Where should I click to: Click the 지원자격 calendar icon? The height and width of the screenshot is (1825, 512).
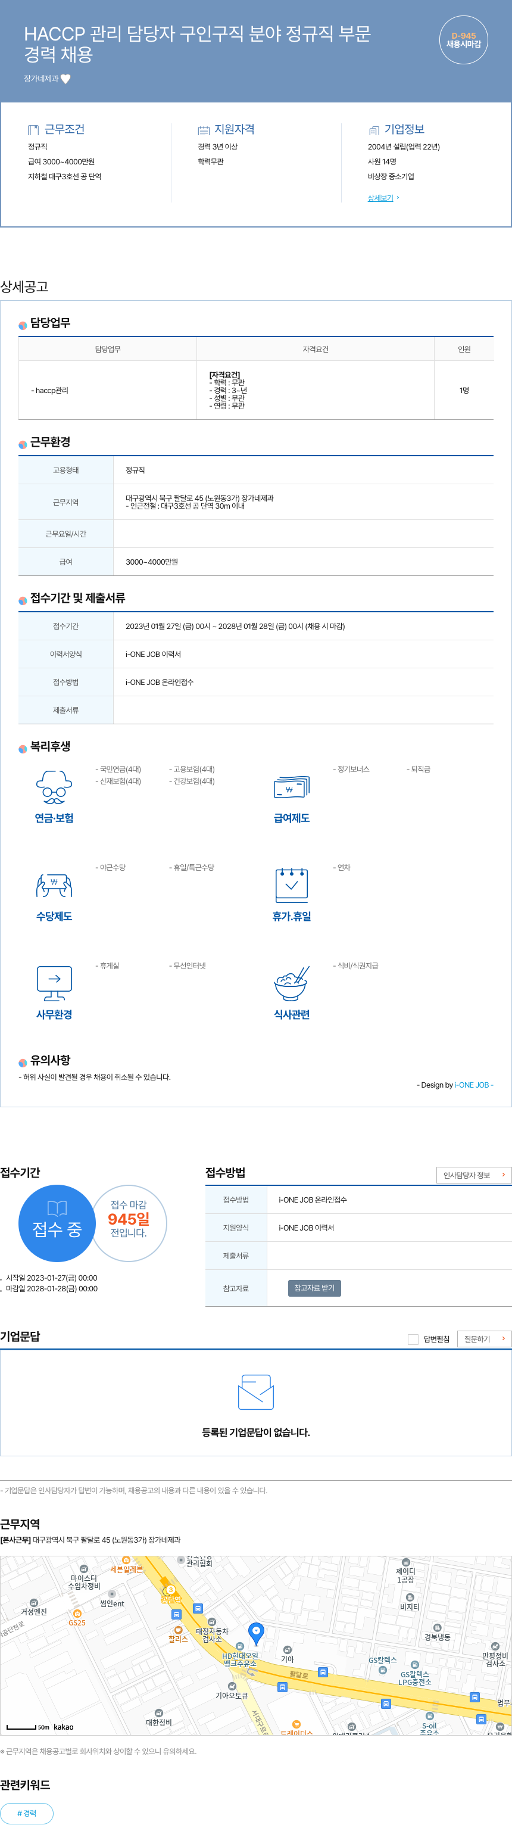(x=203, y=130)
